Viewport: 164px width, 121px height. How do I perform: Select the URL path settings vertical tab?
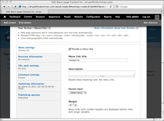tap(39, 67)
